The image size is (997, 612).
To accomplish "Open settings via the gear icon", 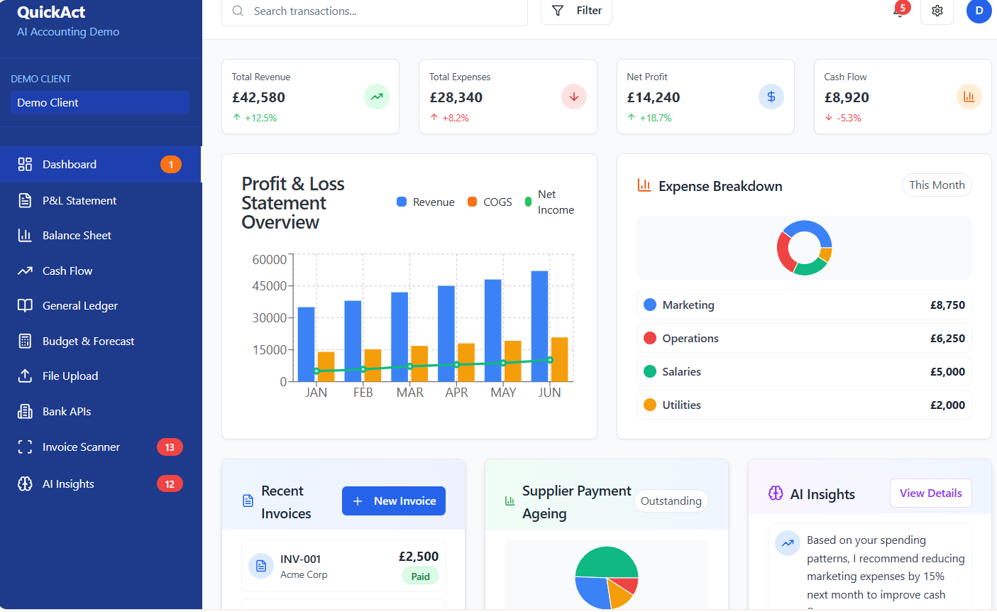I will (x=937, y=11).
